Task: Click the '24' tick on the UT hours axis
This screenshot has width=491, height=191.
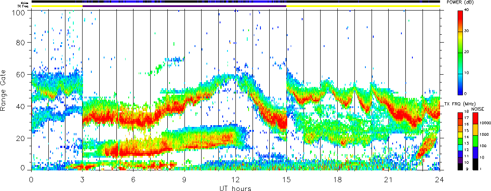Action: coord(440,179)
